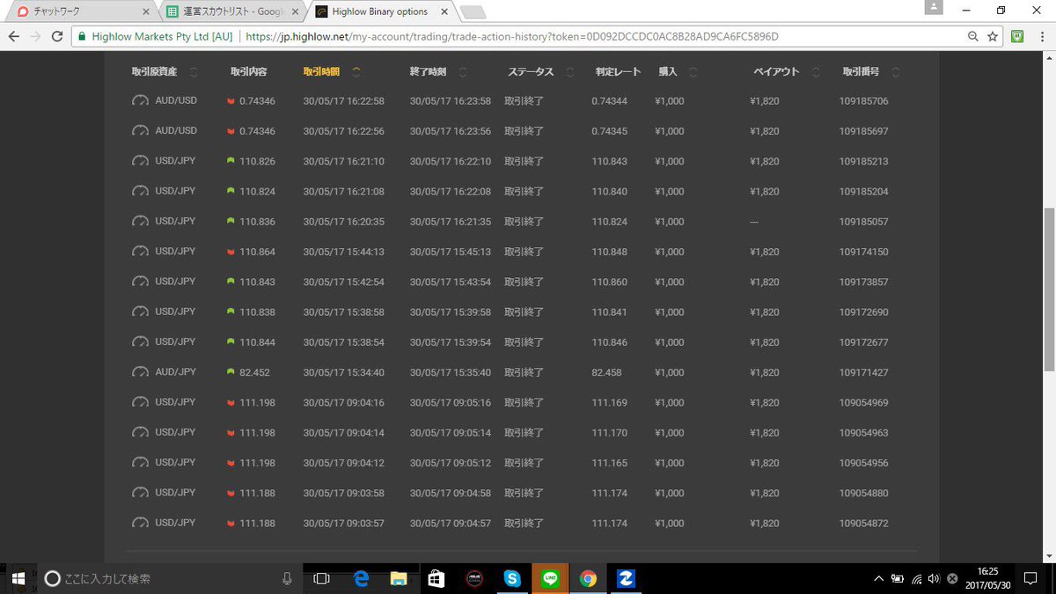Click gauge icon in trade 109185213 row
1056x594 pixels.
click(x=140, y=161)
